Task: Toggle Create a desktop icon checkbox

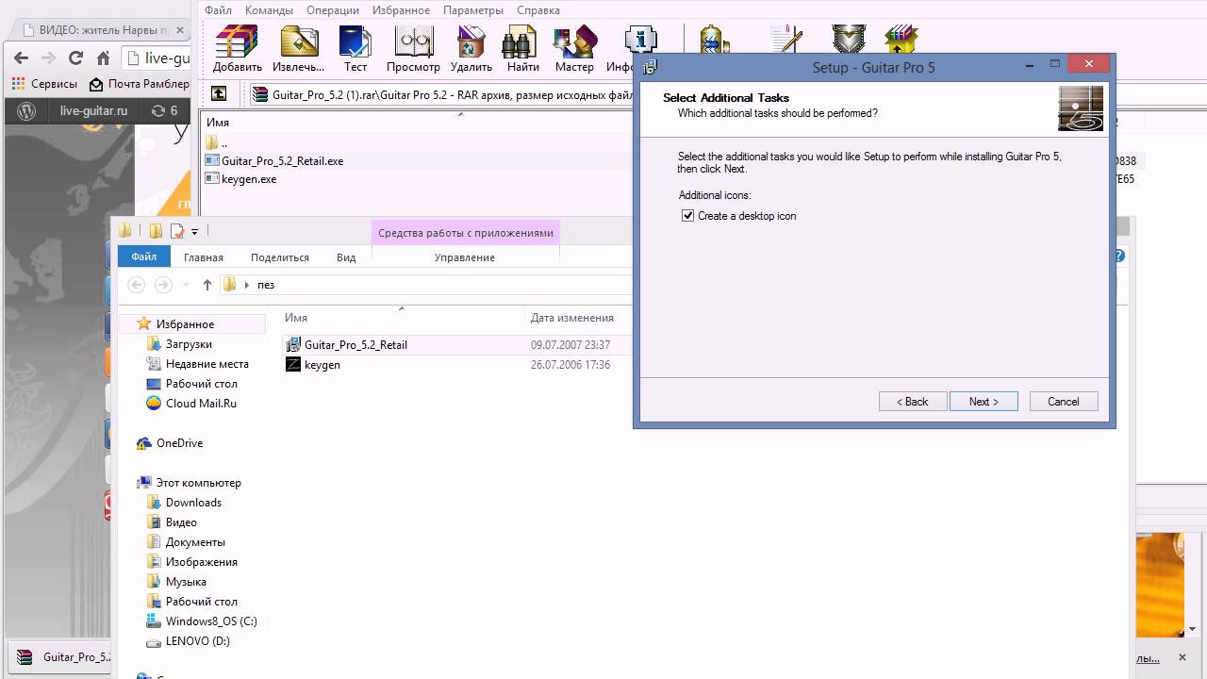Action: click(687, 216)
